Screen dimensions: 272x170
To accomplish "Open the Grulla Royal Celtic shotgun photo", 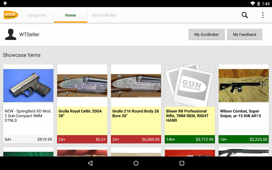I will 82,86.
